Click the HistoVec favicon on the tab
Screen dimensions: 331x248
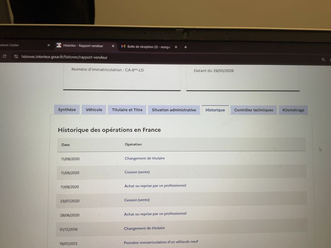(x=59, y=45)
